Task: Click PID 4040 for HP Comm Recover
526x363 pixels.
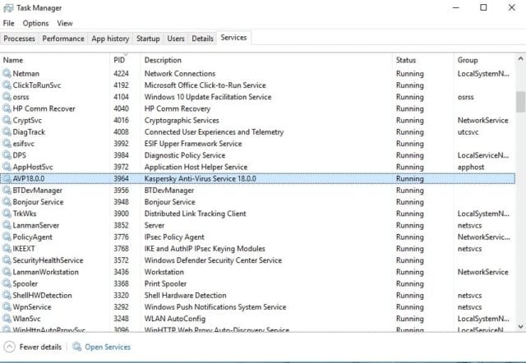Action: pyautogui.click(x=121, y=108)
